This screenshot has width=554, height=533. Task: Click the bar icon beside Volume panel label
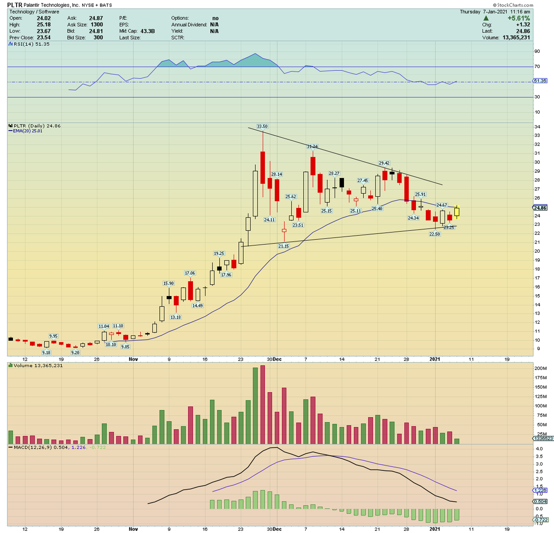[10, 366]
